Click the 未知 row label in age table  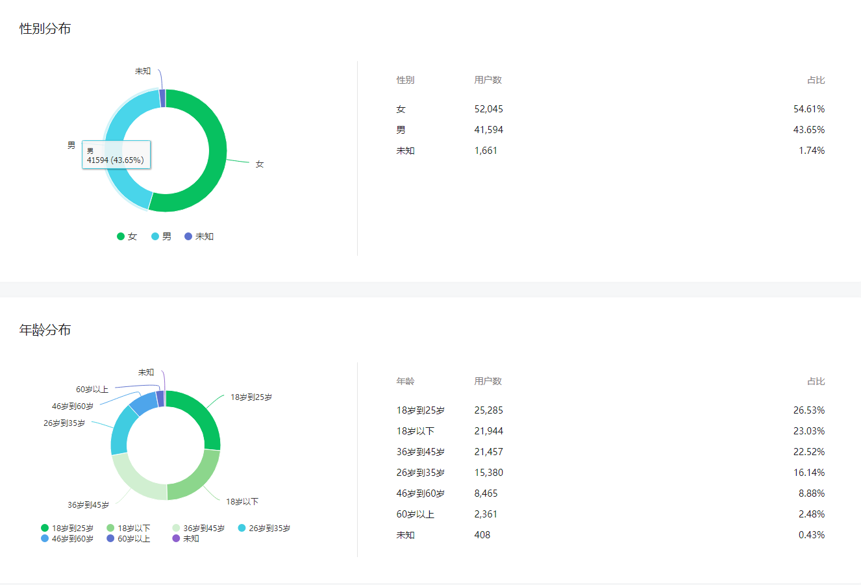pos(406,535)
